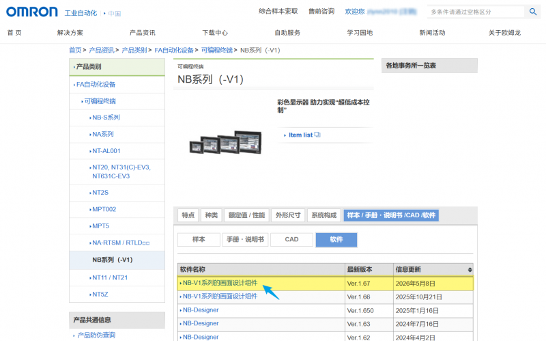The height and width of the screenshot is (341, 546).
Task: Switch to 样本 sub-tab
Action: [199, 240]
